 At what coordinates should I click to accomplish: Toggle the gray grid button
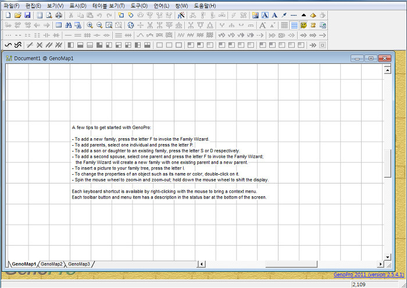point(284,25)
